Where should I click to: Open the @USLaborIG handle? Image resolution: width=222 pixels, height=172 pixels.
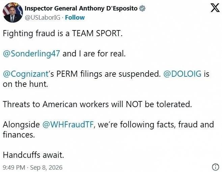point(43,18)
